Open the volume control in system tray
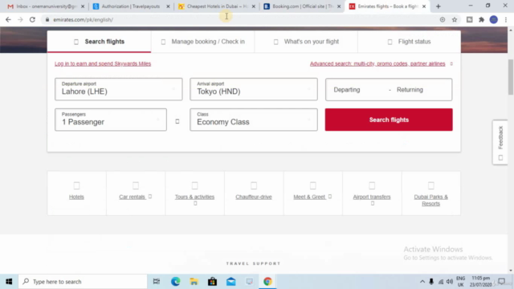The image size is (514, 289). coord(450,282)
